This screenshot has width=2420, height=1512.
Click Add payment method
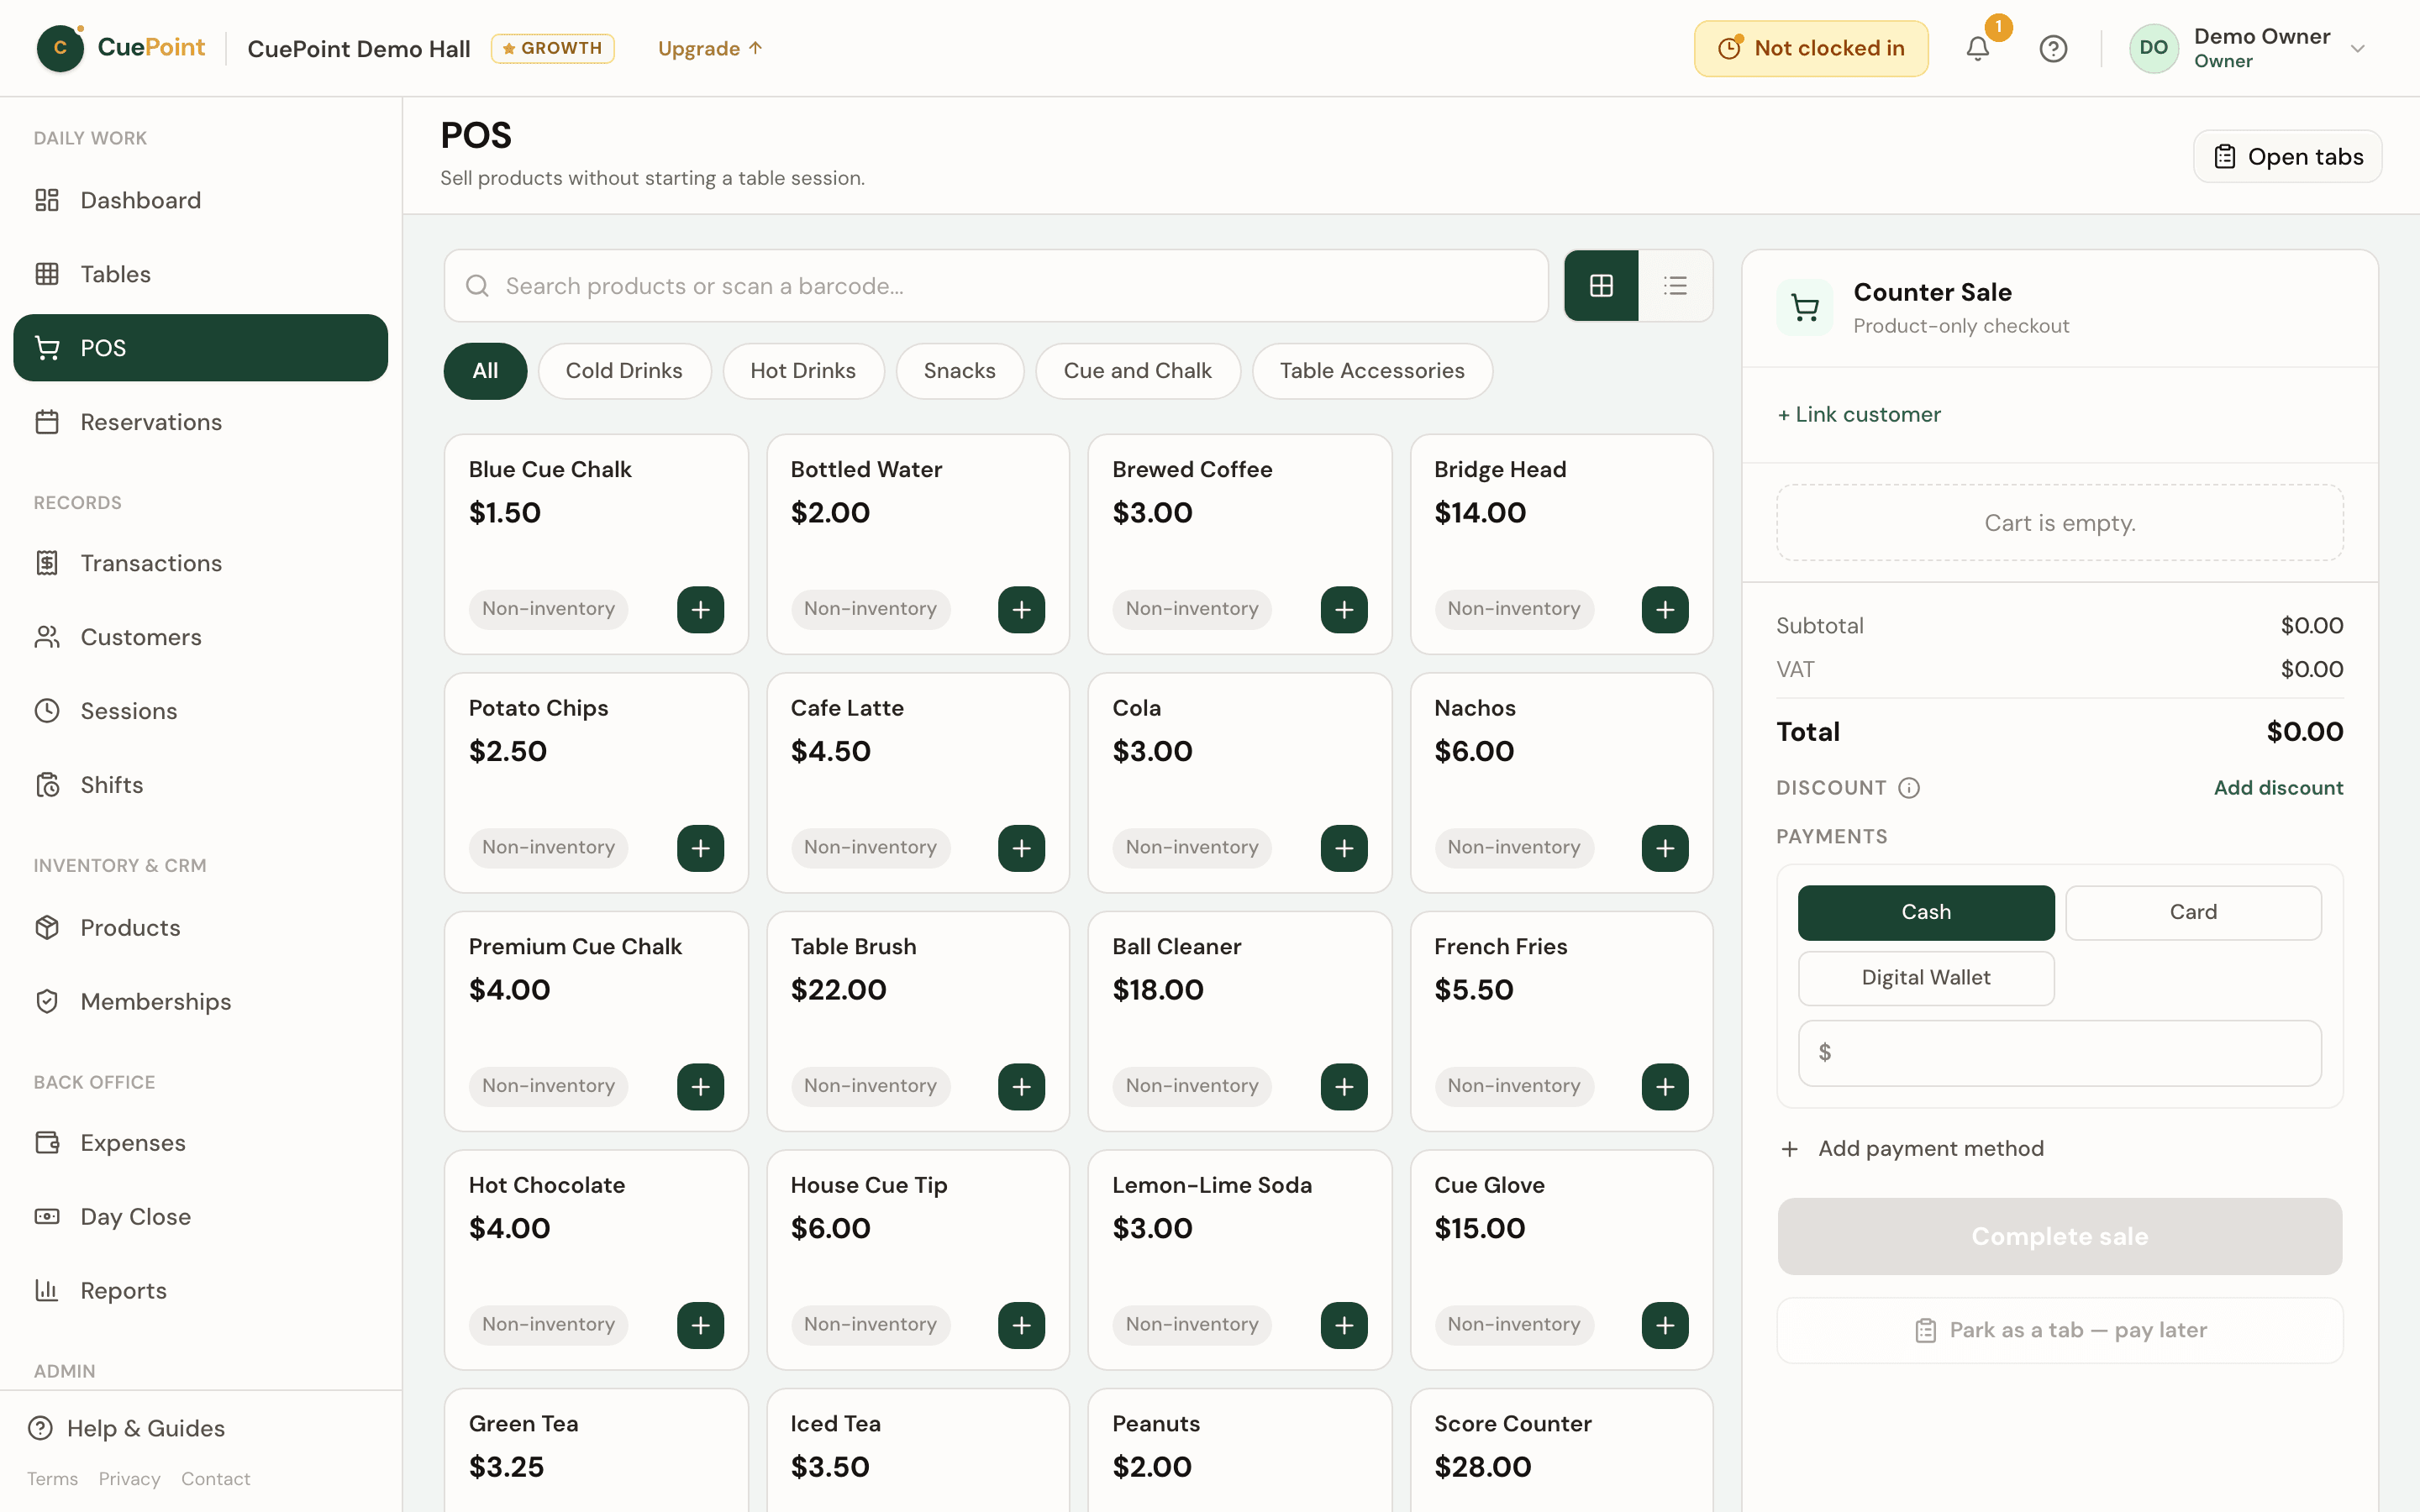(x=1912, y=1149)
